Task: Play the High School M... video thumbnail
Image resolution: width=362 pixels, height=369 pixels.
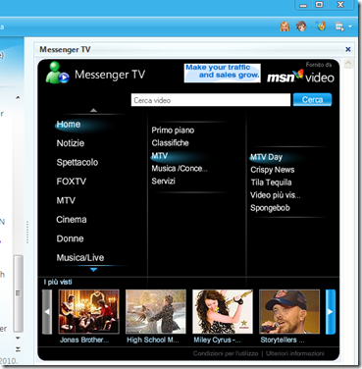Action: pyautogui.click(x=156, y=312)
